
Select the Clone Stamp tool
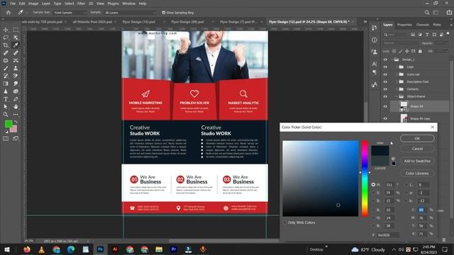[16, 68]
